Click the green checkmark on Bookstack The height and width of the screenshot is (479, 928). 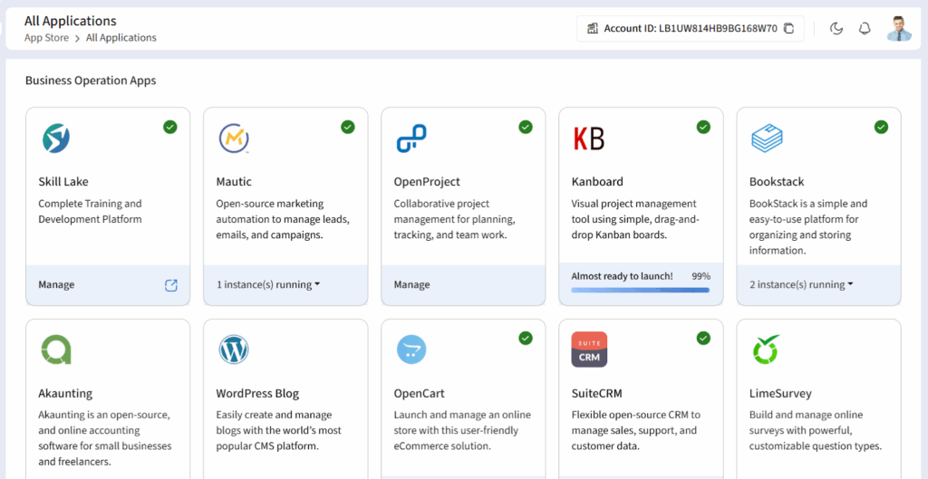(881, 127)
